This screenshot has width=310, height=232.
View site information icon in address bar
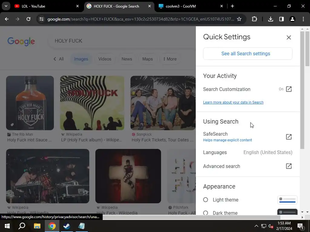click(x=41, y=19)
